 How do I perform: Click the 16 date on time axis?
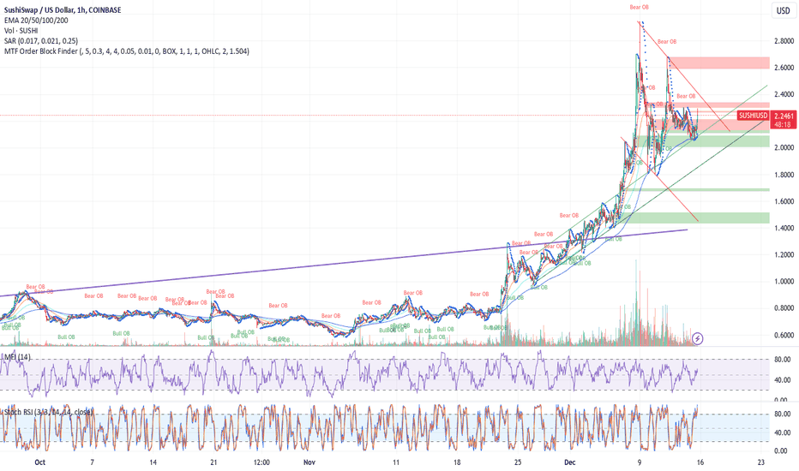click(x=700, y=462)
